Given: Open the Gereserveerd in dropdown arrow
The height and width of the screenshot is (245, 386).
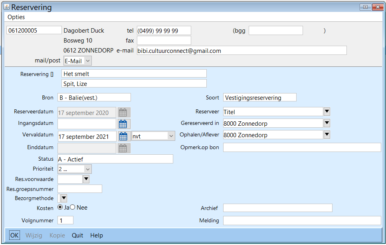Looking at the screenshot, I should click(x=327, y=123).
